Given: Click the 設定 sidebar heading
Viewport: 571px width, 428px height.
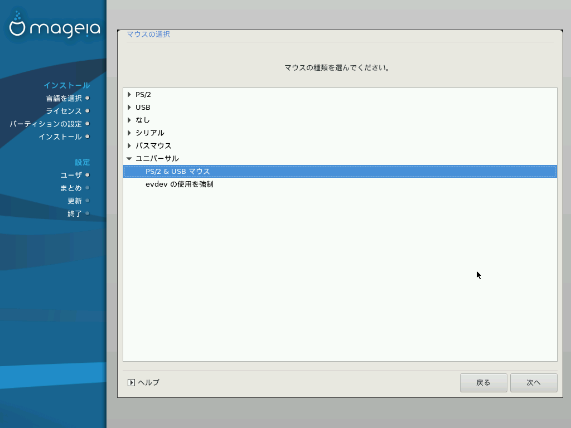Looking at the screenshot, I should (x=83, y=162).
